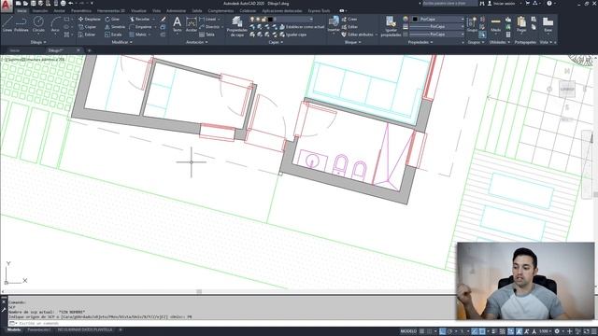Toggle polar tracking in status bar

450,331
